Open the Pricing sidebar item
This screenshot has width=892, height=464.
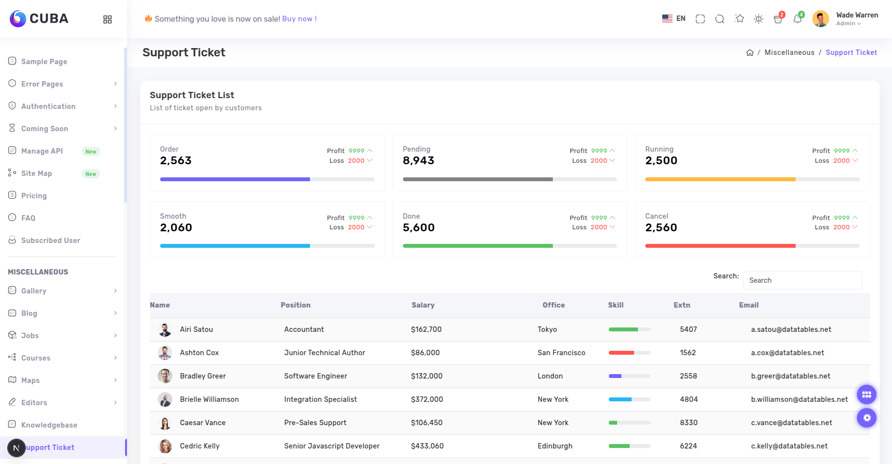coord(34,196)
